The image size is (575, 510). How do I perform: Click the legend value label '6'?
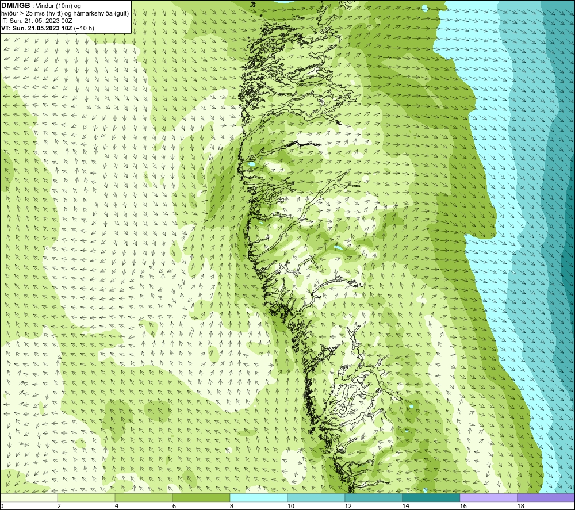pyautogui.click(x=174, y=506)
